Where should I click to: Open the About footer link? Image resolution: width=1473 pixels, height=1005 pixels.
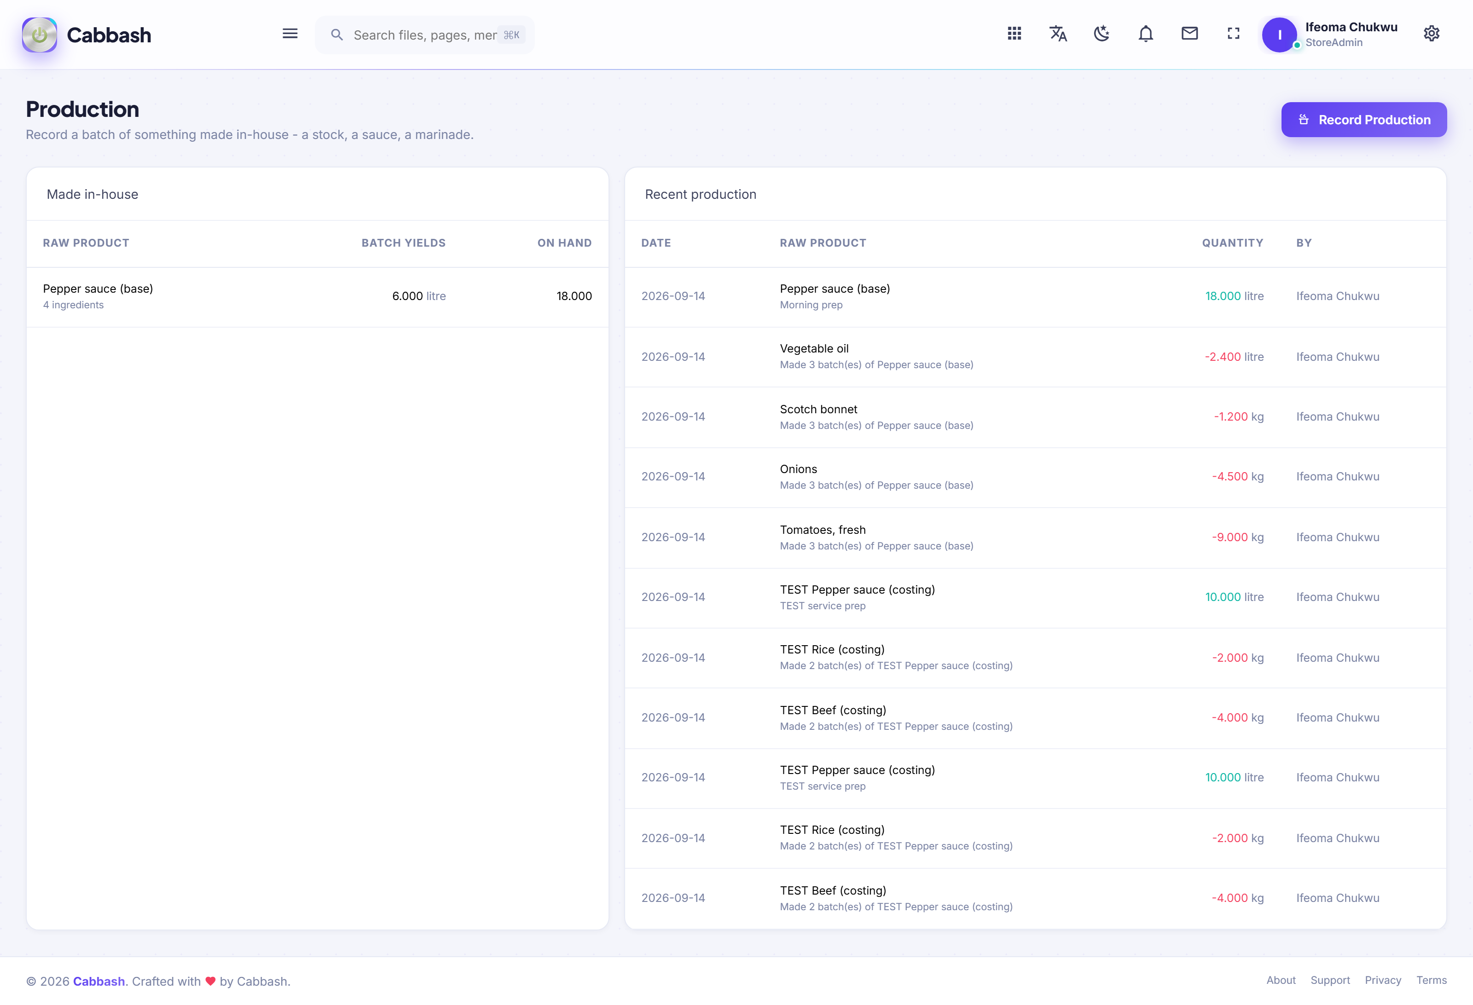(1280, 980)
